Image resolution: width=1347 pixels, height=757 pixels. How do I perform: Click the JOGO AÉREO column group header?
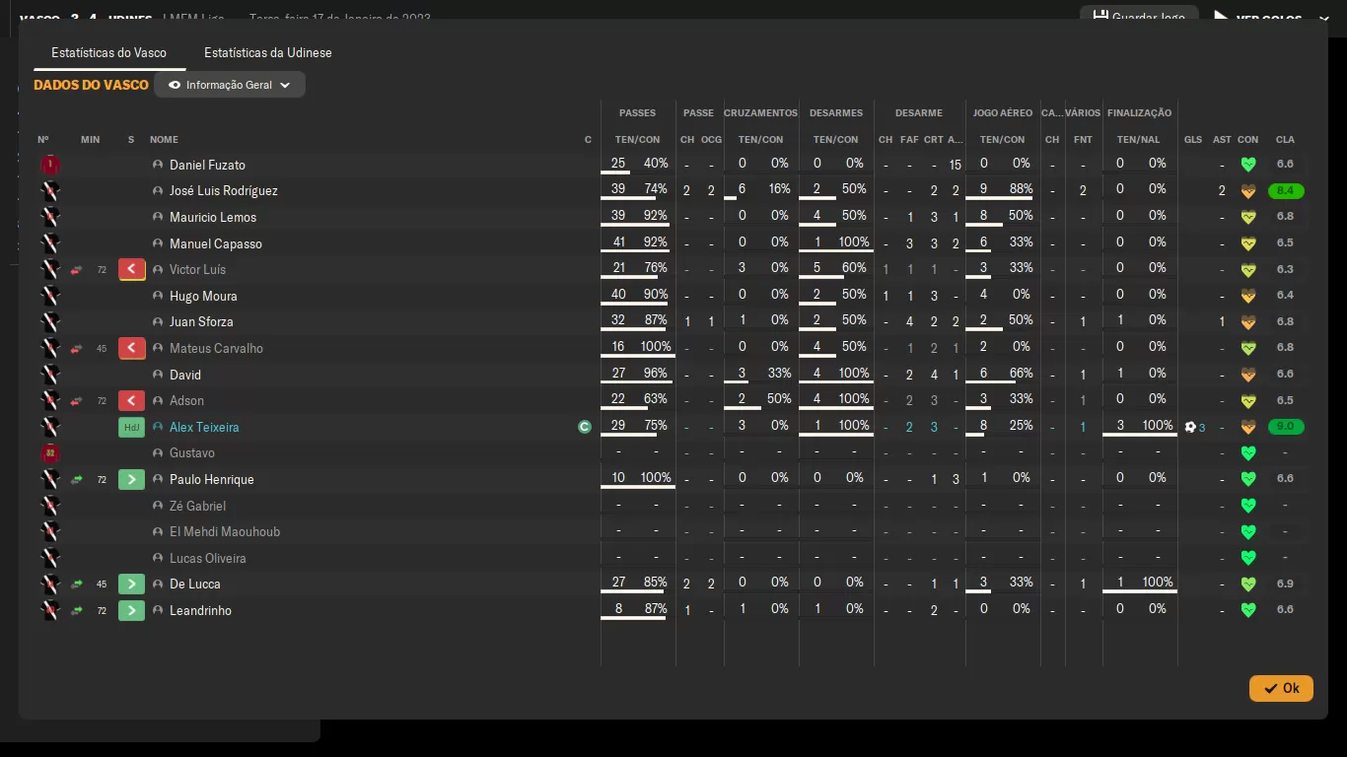[x=1003, y=113]
